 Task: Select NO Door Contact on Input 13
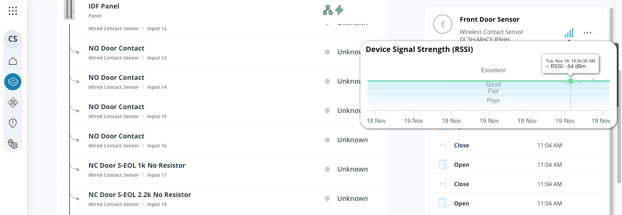tap(116, 48)
